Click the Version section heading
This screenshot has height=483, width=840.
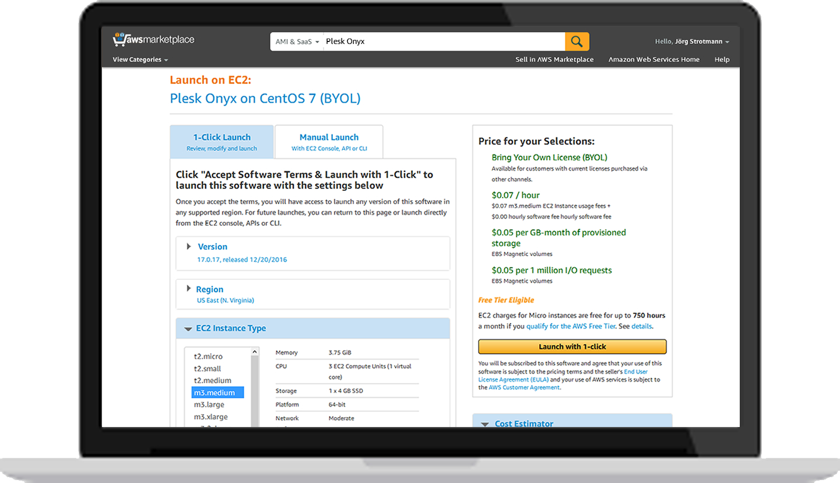(x=212, y=247)
